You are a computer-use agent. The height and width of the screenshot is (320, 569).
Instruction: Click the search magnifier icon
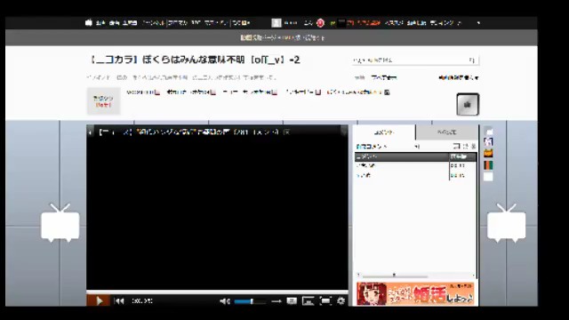(x=472, y=60)
